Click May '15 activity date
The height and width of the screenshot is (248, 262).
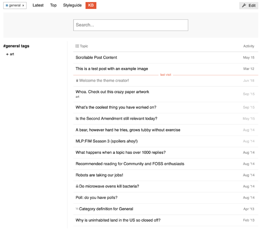[x=249, y=119]
